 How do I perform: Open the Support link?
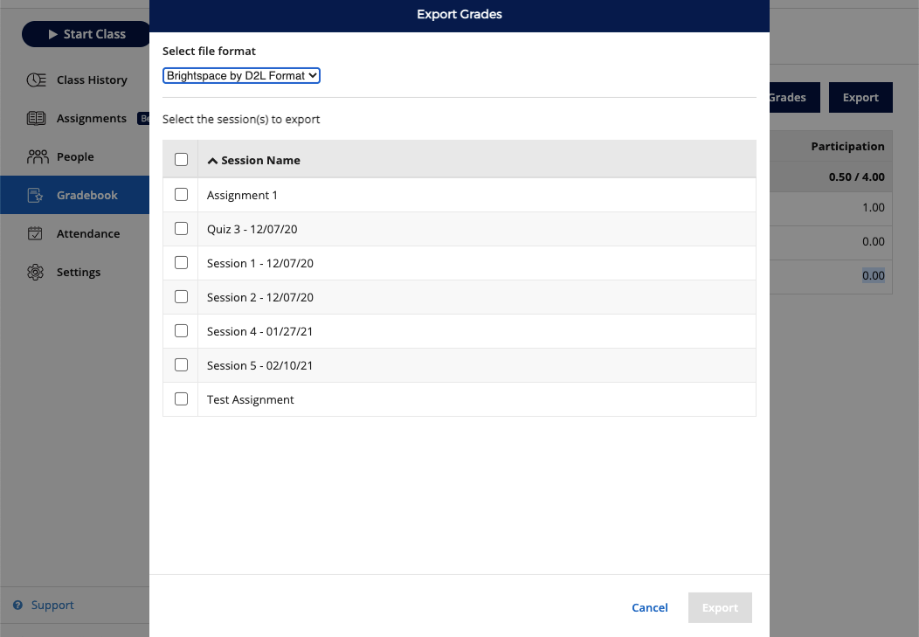52,605
